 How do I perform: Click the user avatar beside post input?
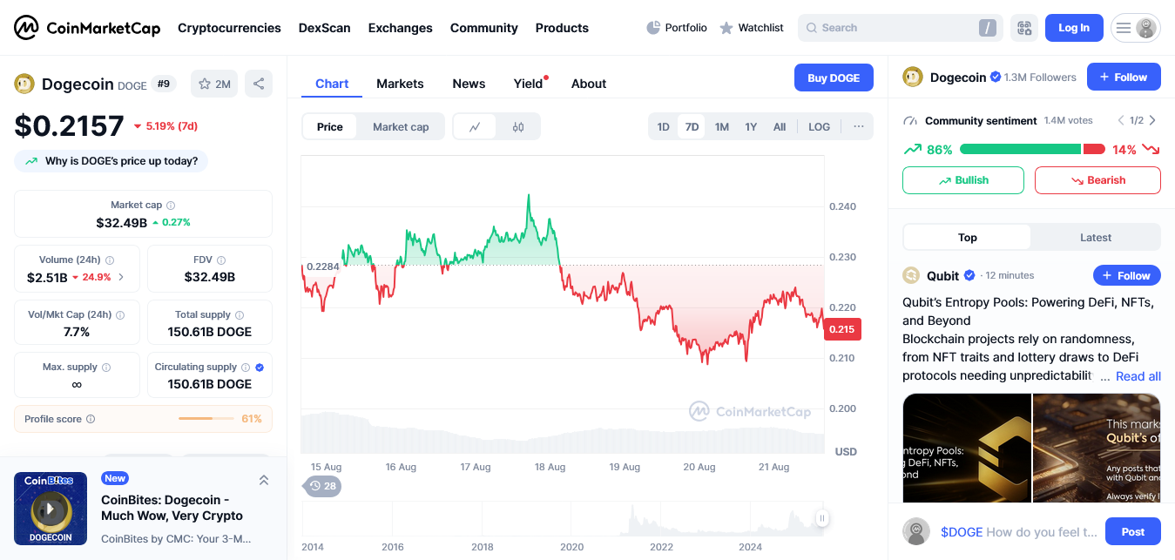click(x=916, y=531)
